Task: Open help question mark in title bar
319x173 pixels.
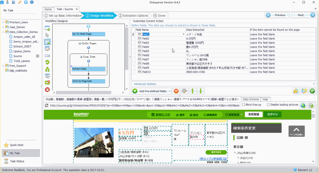Action: tap(32, 2)
